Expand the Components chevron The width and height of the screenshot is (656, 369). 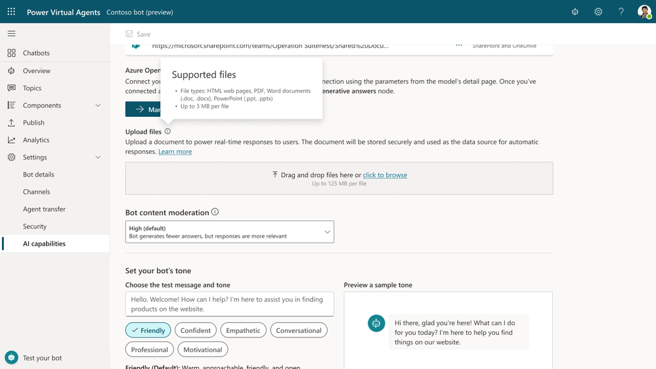(x=98, y=106)
